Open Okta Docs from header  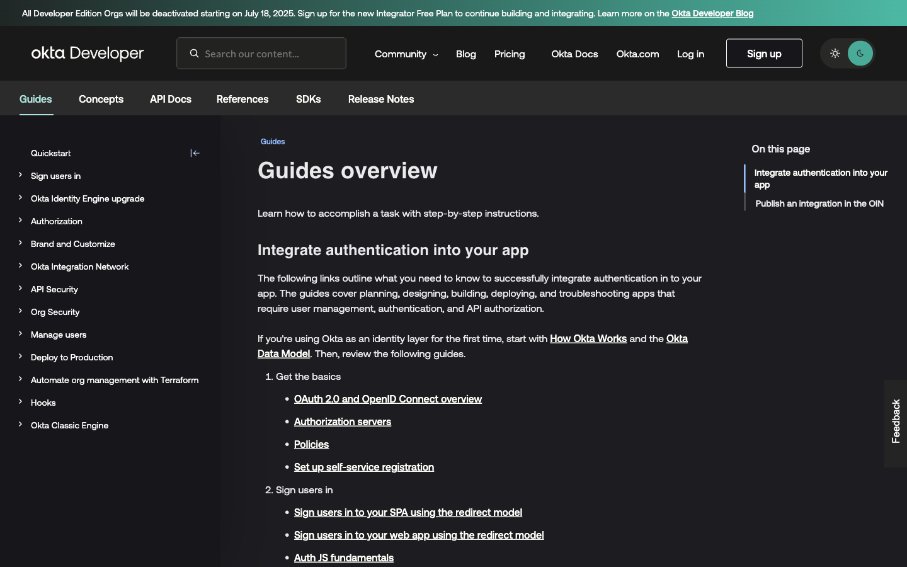pos(574,54)
